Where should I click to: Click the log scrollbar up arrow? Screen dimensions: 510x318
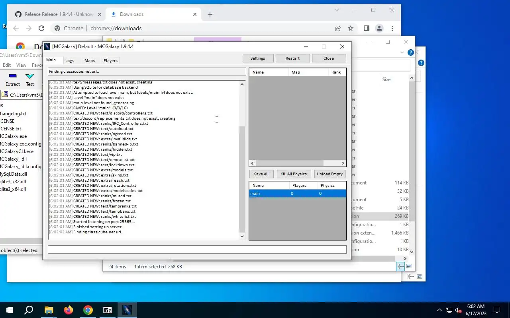coord(242,84)
